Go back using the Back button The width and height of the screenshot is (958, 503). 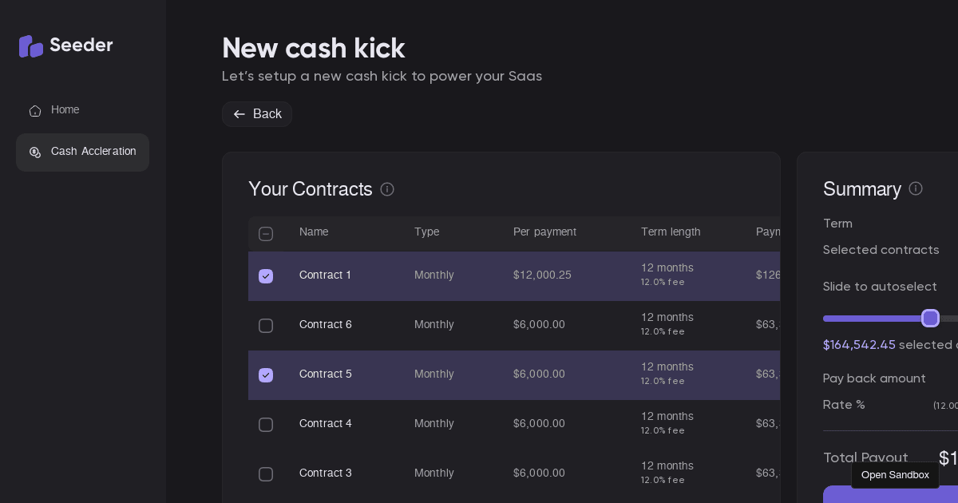pos(257,114)
